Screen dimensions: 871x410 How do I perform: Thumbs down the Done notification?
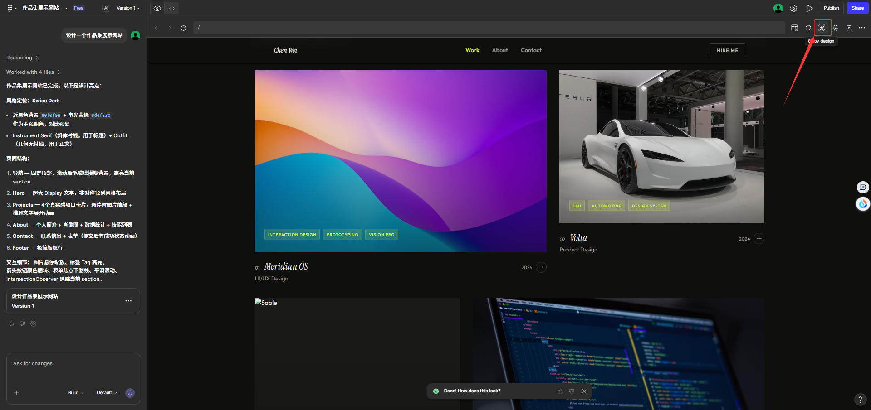[572, 391]
